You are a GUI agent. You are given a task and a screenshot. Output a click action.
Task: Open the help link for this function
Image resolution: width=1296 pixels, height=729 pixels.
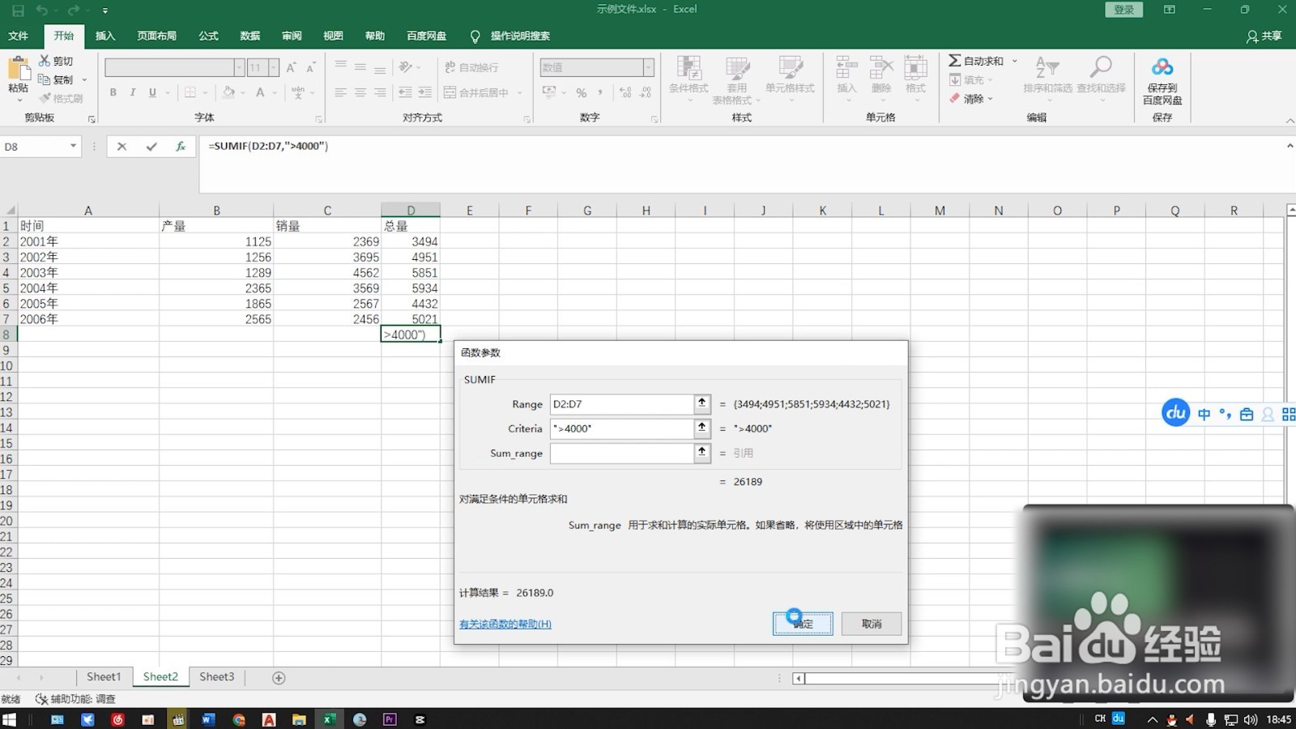pos(505,624)
